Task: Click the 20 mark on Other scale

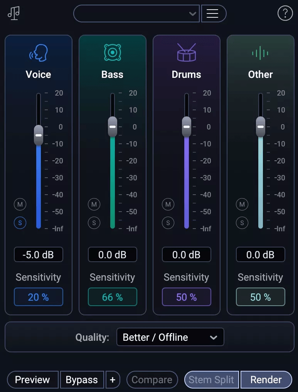Action: tap(281, 93)
